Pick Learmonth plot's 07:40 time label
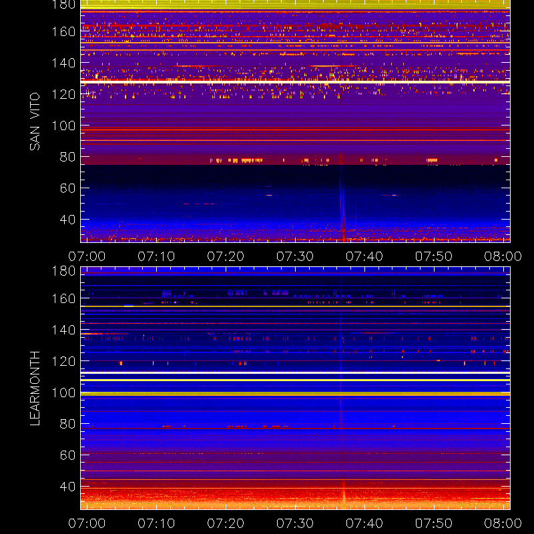The image size is (534, 534). pyautogui.click(x=364, y=523)
